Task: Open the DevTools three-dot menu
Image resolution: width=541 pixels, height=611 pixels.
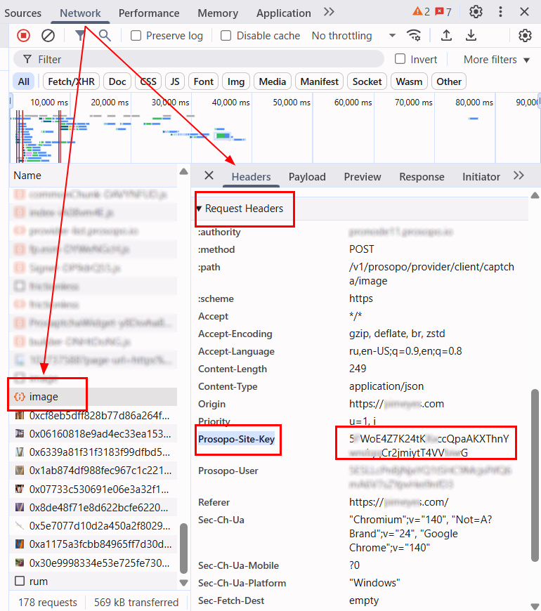Action: [x=500, y=12]
